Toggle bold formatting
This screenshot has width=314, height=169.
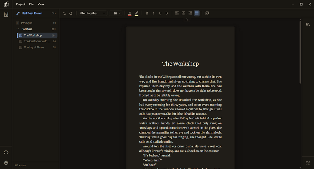[147, 13]
